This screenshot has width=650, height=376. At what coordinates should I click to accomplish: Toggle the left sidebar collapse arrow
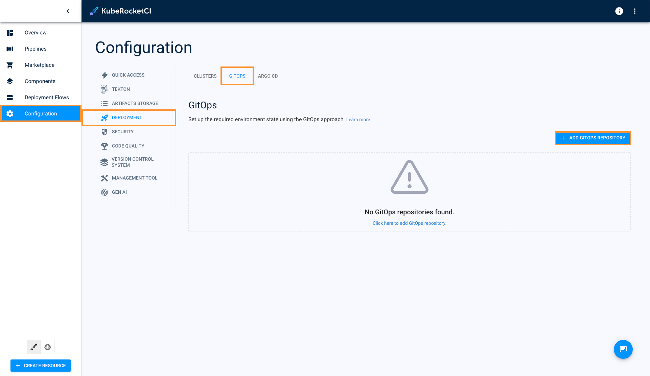pyautogui.click(x=68, y=11)
